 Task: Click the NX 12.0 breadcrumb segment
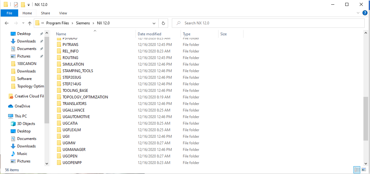click(x=103, y=23)
